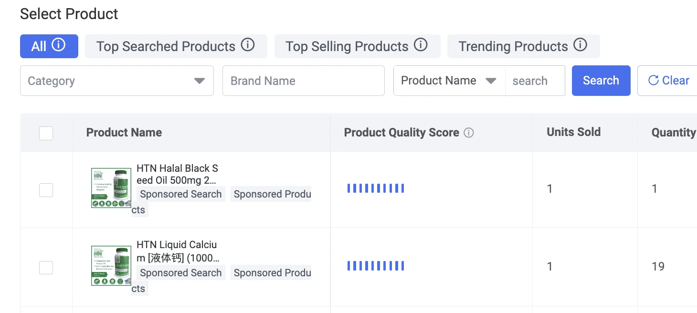The image size is (697, 313).
Task: Switch to Trending Products tab
Action: coord(513,46)
